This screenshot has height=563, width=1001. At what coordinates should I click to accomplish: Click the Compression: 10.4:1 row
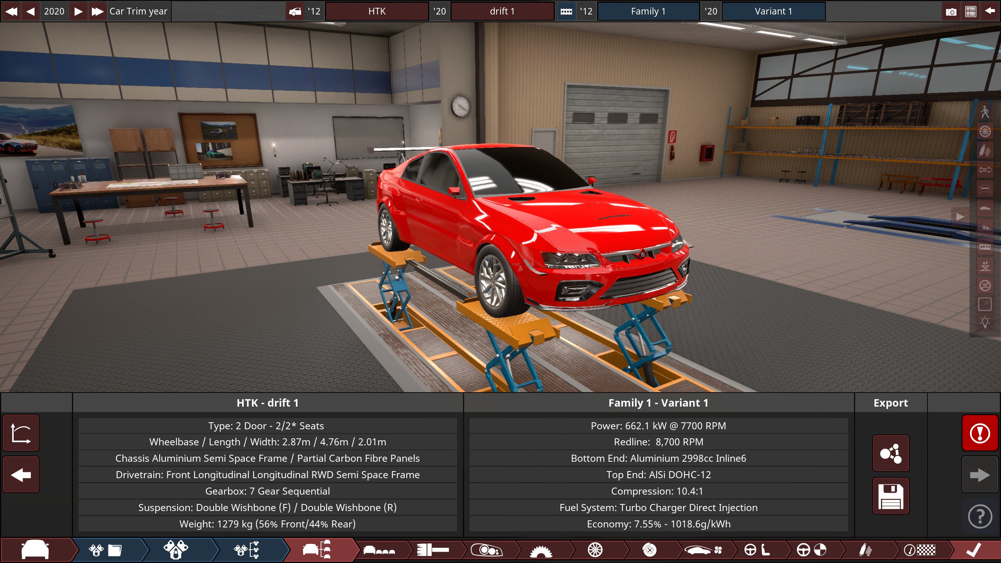658,491
